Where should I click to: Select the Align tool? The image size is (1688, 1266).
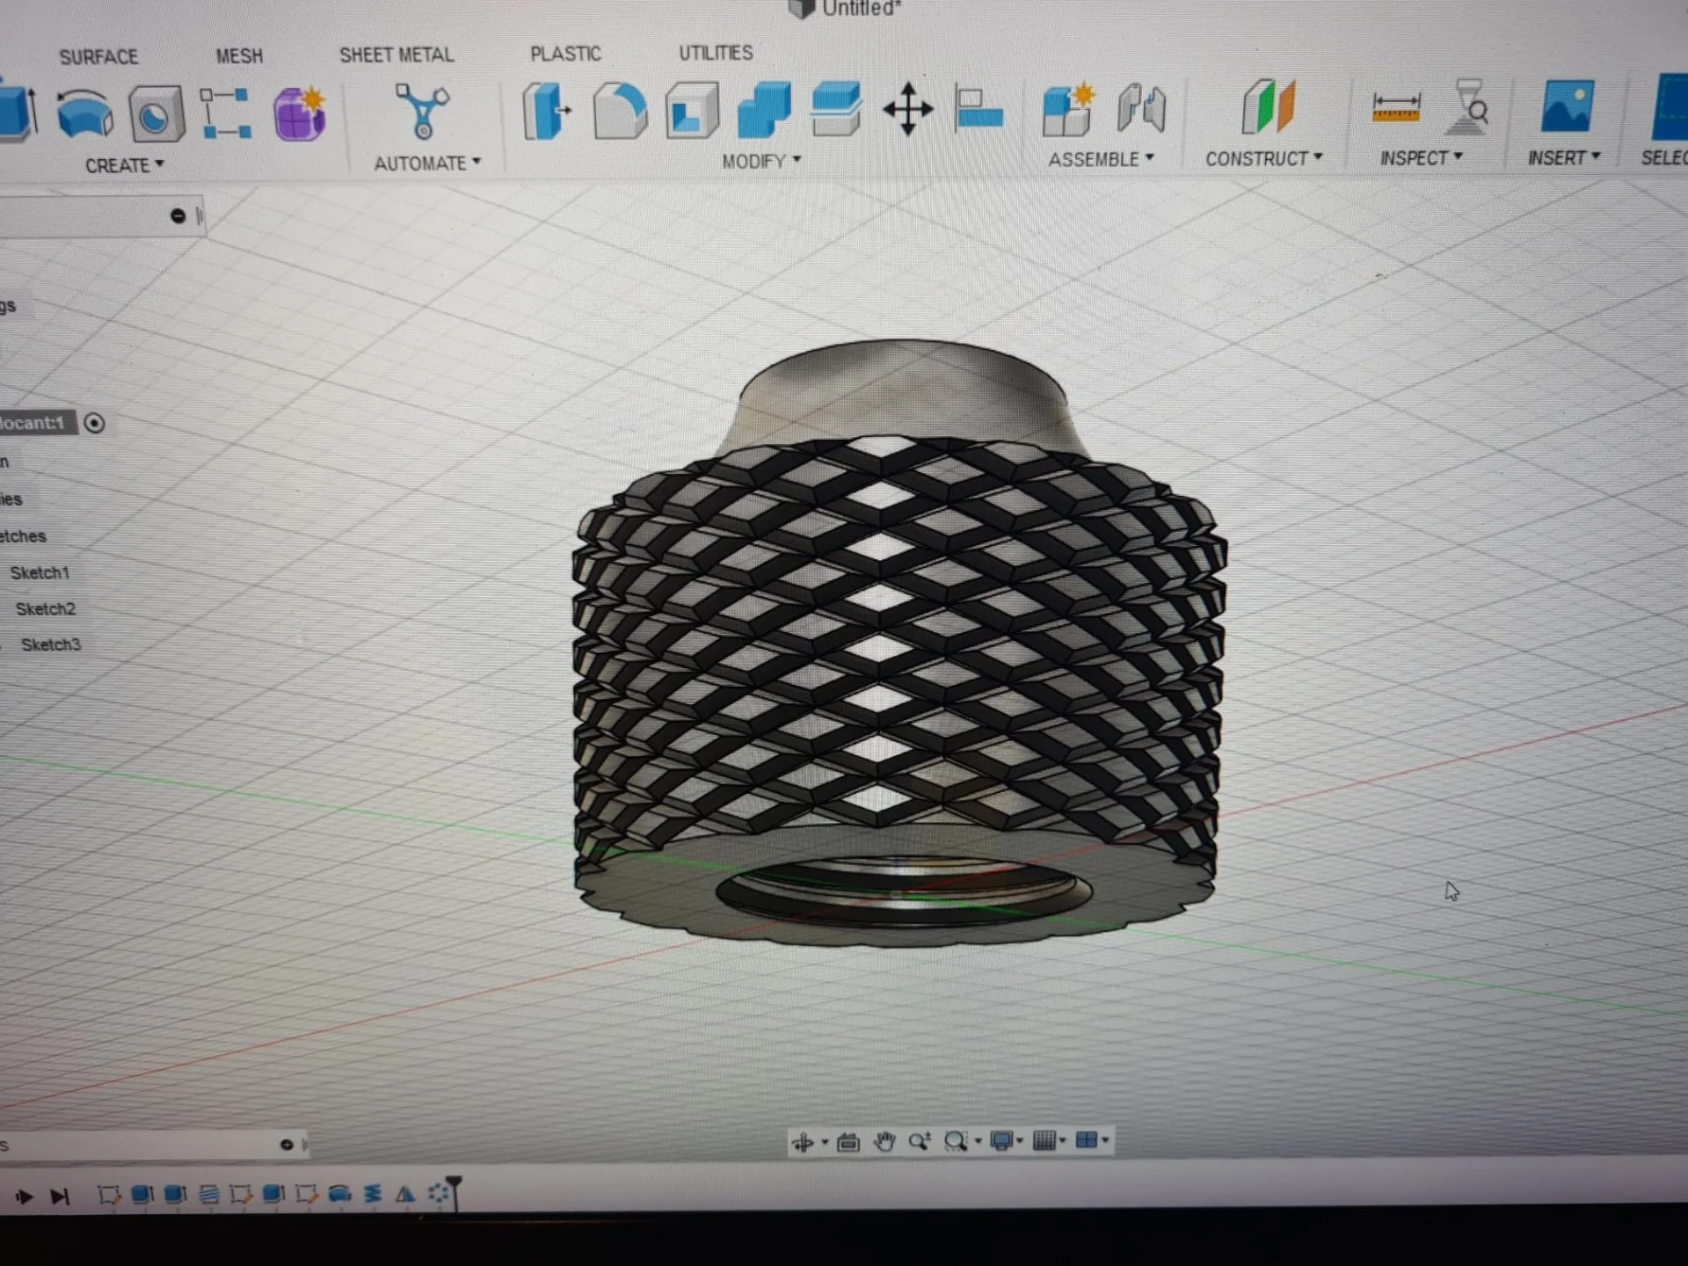(x=979, y=111)
